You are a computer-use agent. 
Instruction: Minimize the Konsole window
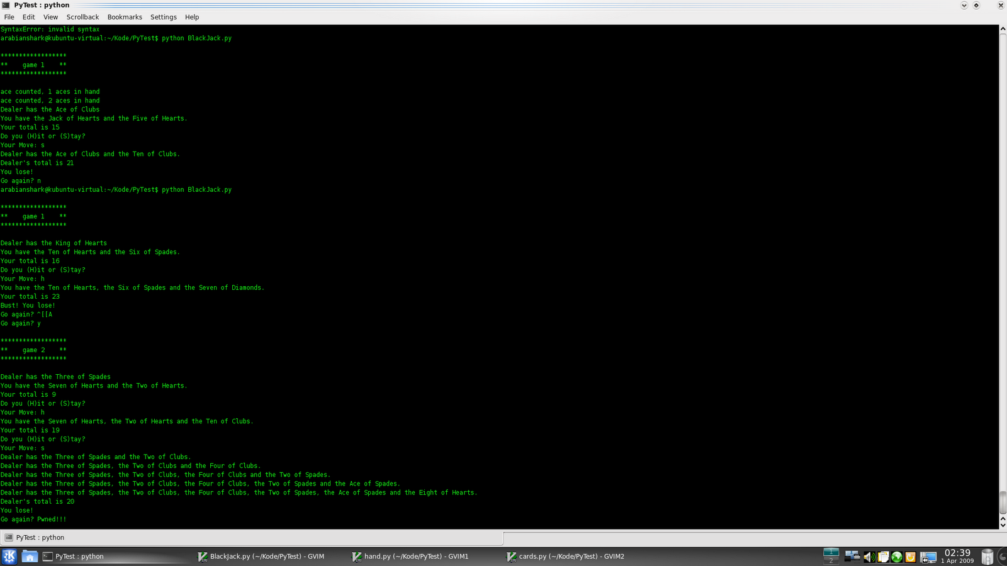point(964,5)
